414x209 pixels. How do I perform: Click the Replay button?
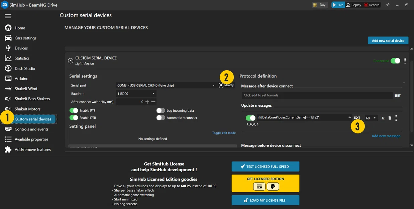click(353, 5)
